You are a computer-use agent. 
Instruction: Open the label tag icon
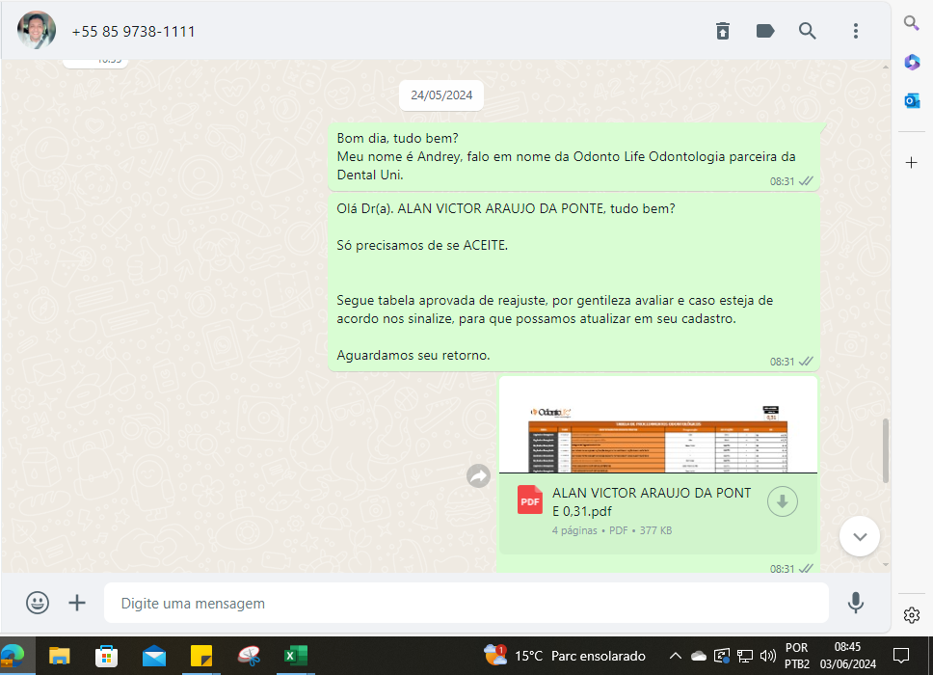[765, 31]
